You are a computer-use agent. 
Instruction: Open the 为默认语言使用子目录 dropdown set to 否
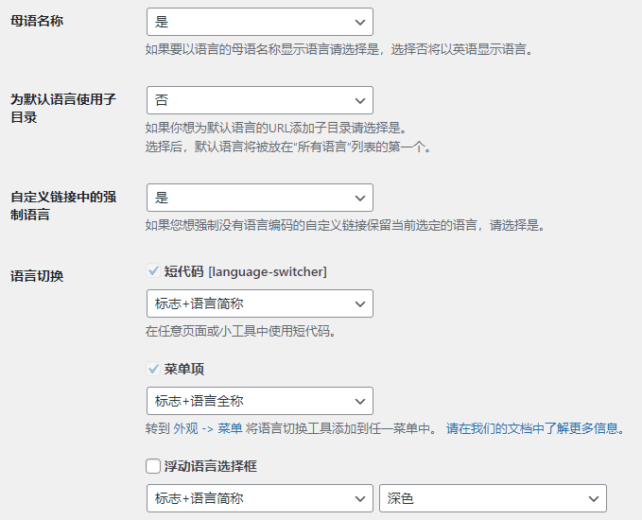259,100
